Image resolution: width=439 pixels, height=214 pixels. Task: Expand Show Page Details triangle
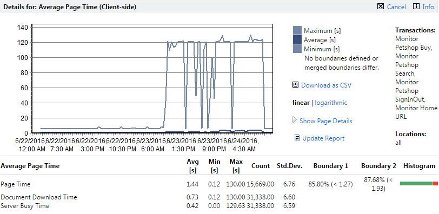click(295, 121)
